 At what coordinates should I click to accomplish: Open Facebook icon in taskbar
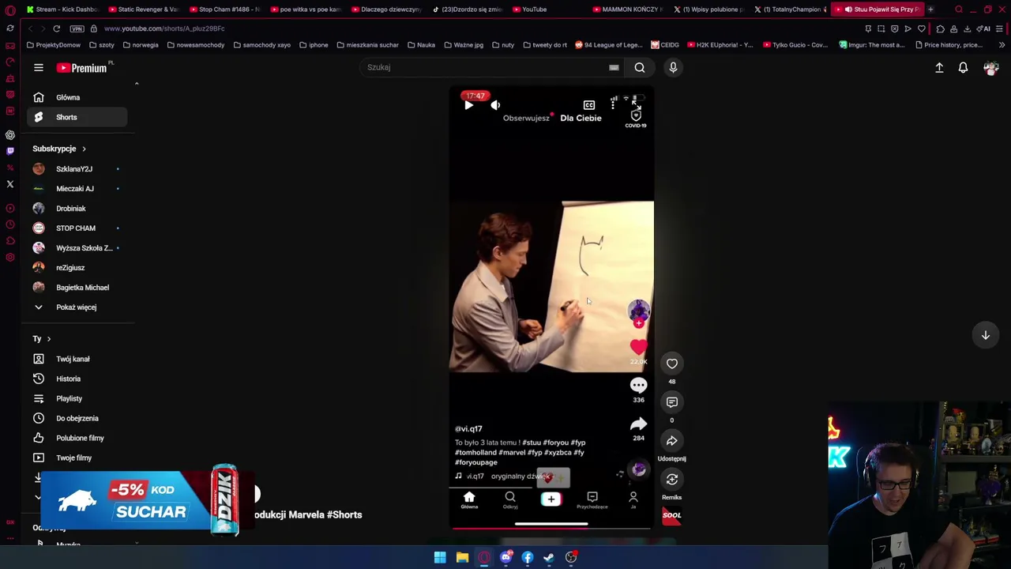pos(528,558)
